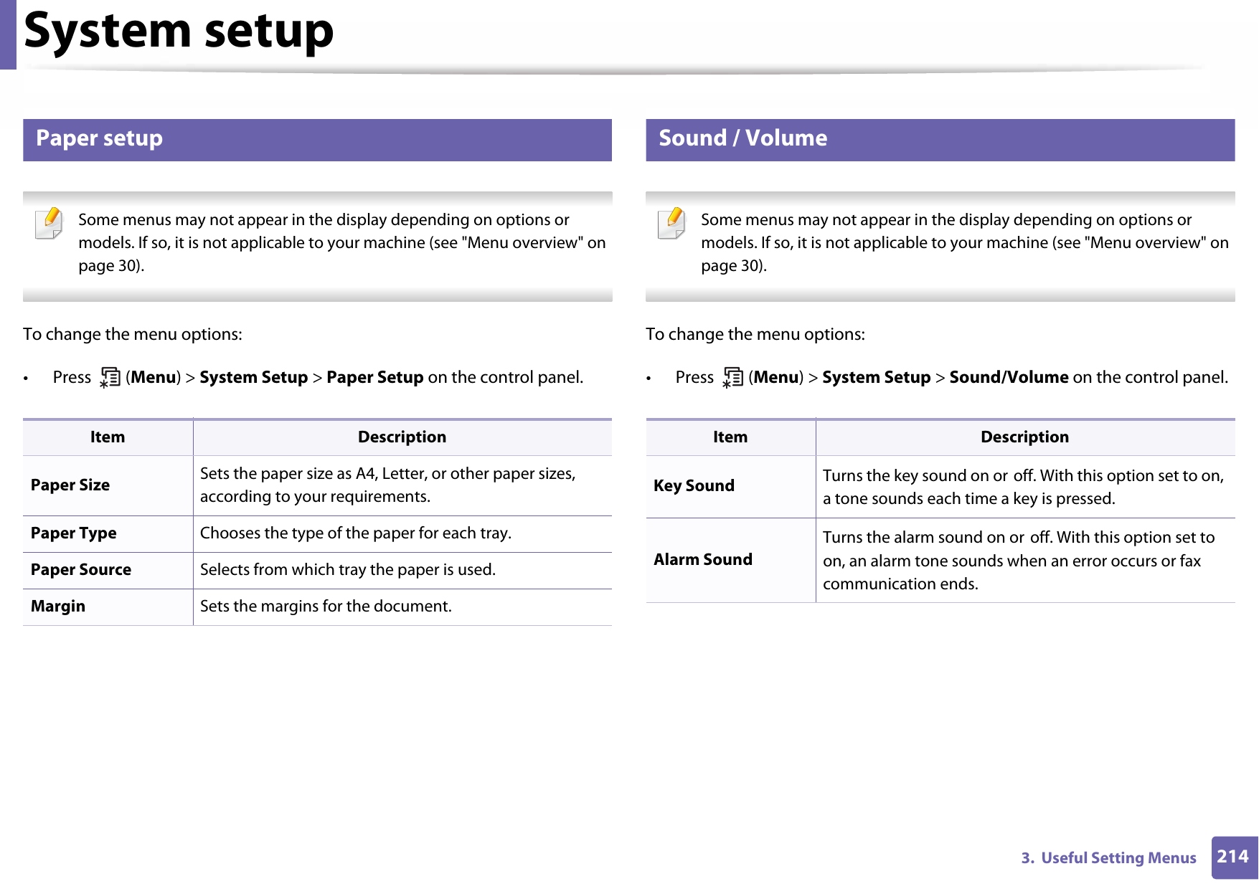Click the Menu button icon under Paper setup
This screenshot has height=889, width=1259.
click(x=110, y=377)
